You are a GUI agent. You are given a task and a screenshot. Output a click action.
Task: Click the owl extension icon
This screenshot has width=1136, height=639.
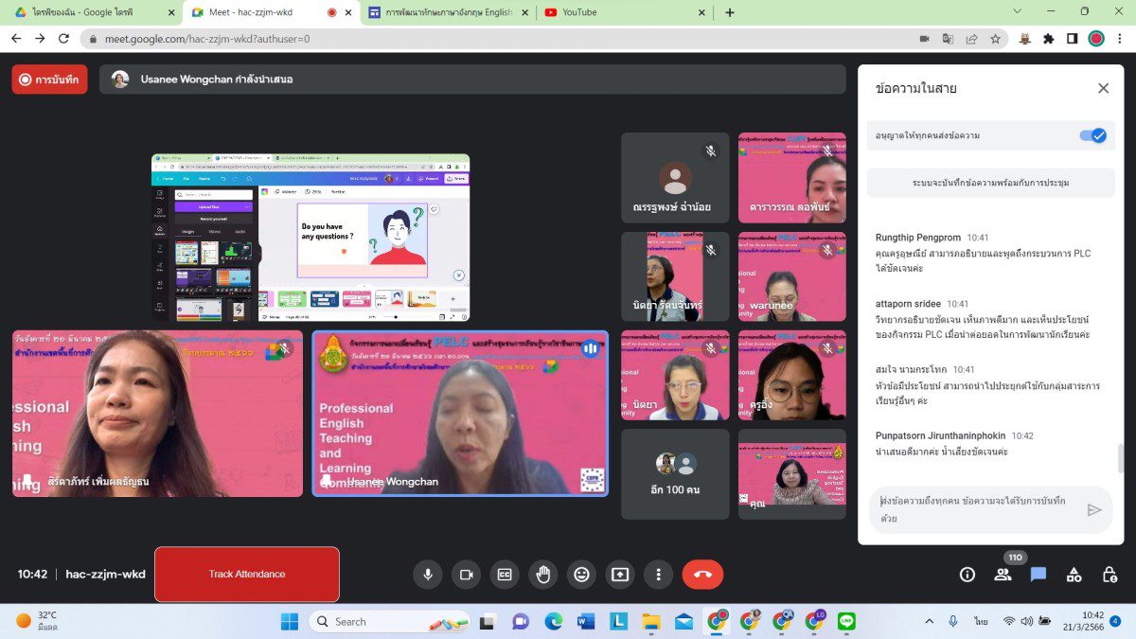coord(1024,39)
